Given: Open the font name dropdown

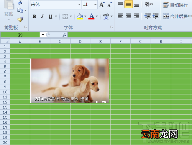Looking at the screenshot, I should coord(79,5).
